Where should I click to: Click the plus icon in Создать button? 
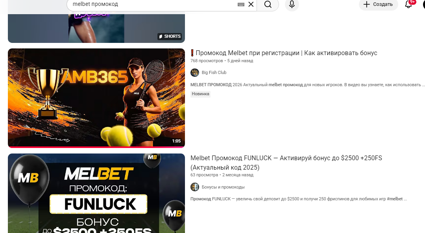[x=366, y=4]
